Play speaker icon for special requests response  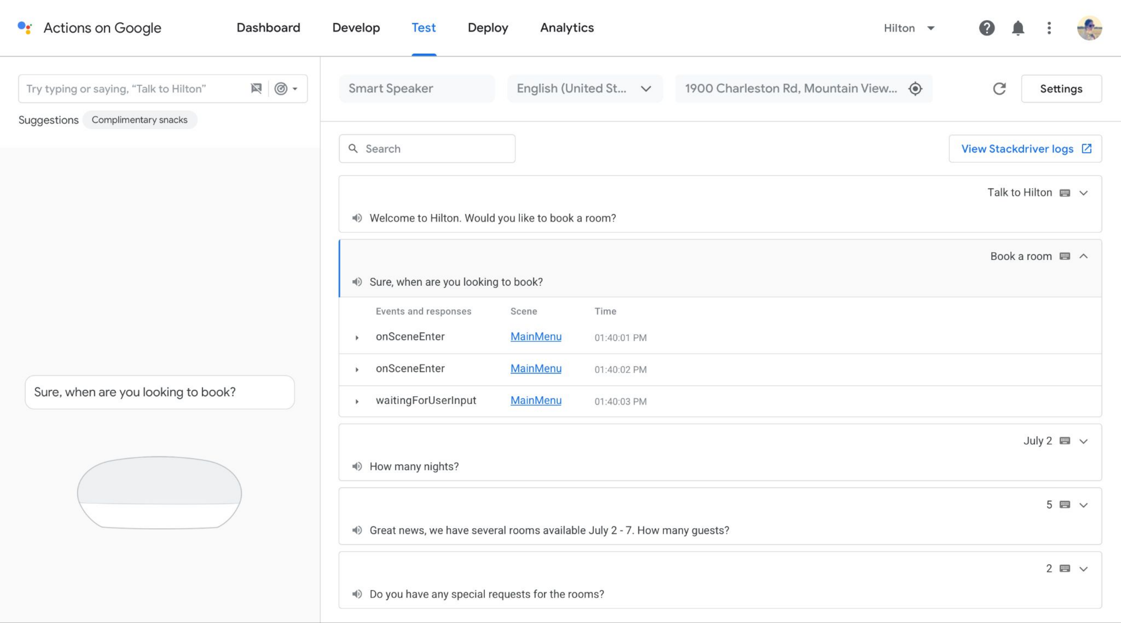(357, 594)
